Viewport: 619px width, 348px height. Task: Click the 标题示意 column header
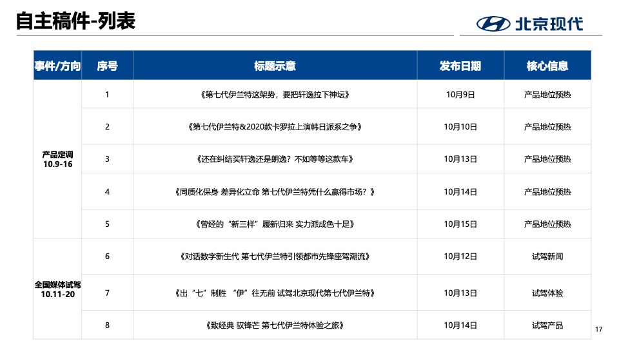pyautogui.click(x=275, y=66)
